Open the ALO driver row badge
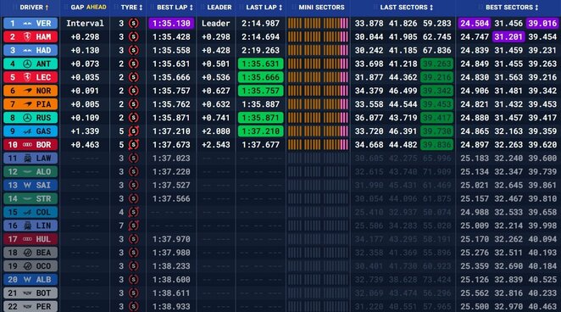The image size is (561, 312). (31, 172)
